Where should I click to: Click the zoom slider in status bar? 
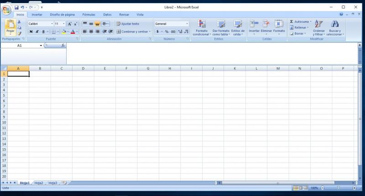pyautogui.click(x=338, y=188)
